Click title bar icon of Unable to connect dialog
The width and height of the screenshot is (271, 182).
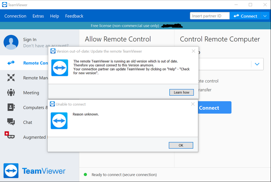point(52,104)
